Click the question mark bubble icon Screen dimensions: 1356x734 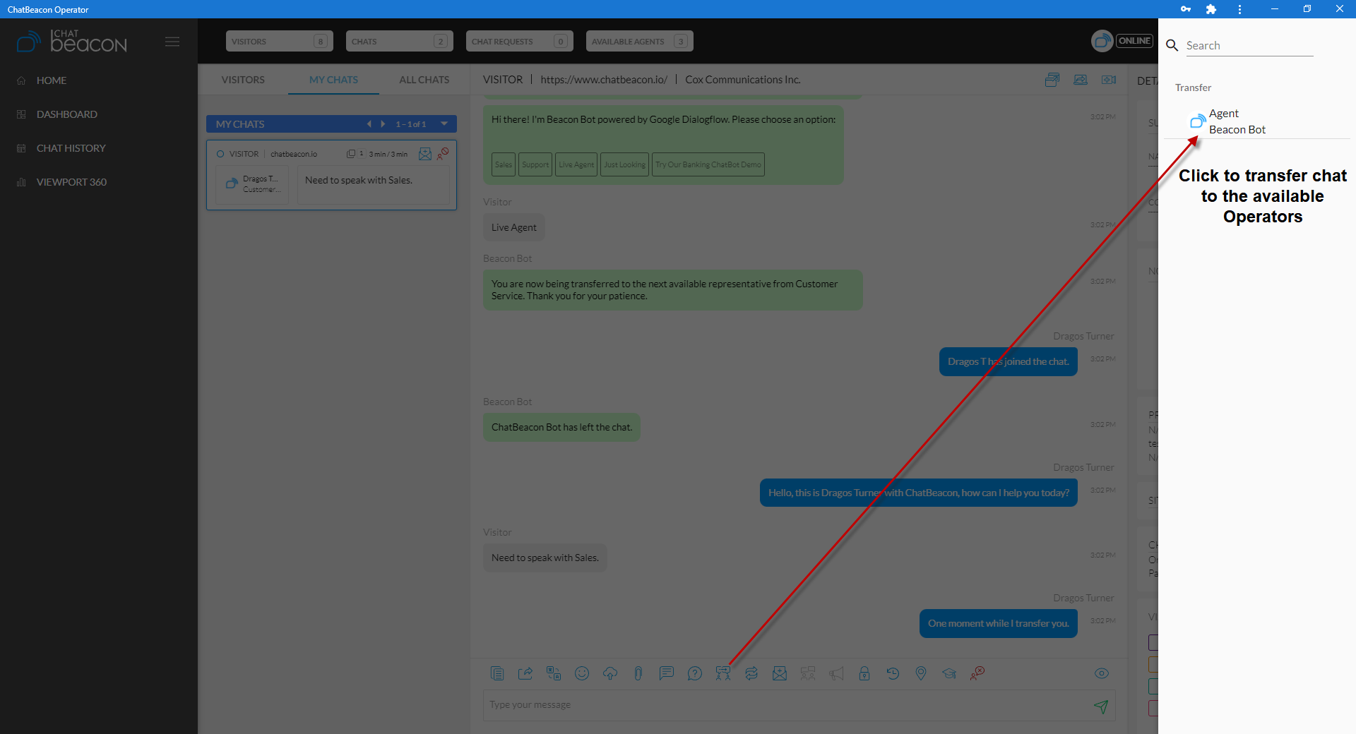pyautogui.click(x=695, y=673)
